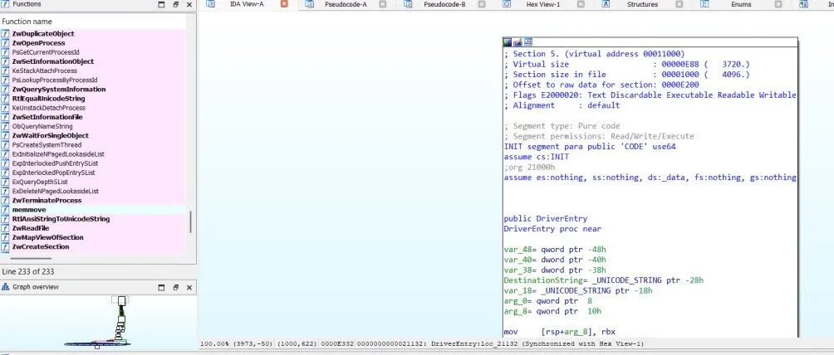Maximize the Functions panel
This screenshot has width=834, height=355.
tap(162, 4)
